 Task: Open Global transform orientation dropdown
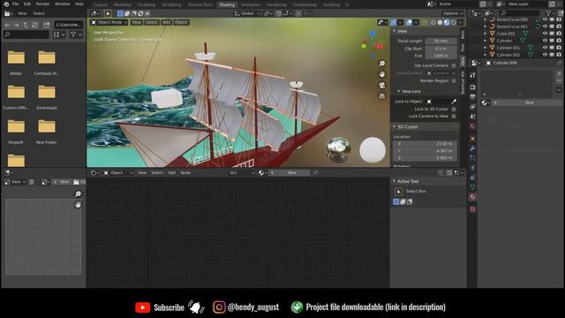pyautogui.click(x=247, y=13)
